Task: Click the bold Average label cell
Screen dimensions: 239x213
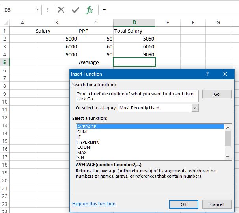Action: tap(95, 62)
